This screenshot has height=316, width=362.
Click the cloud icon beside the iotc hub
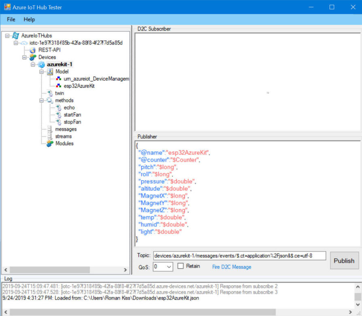coord(24,43)
